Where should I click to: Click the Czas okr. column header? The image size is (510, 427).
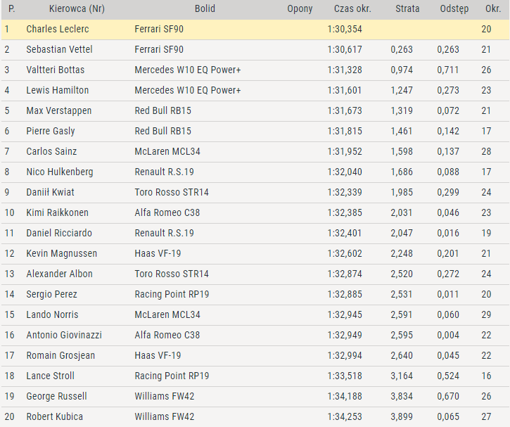(x=352, y=8)
